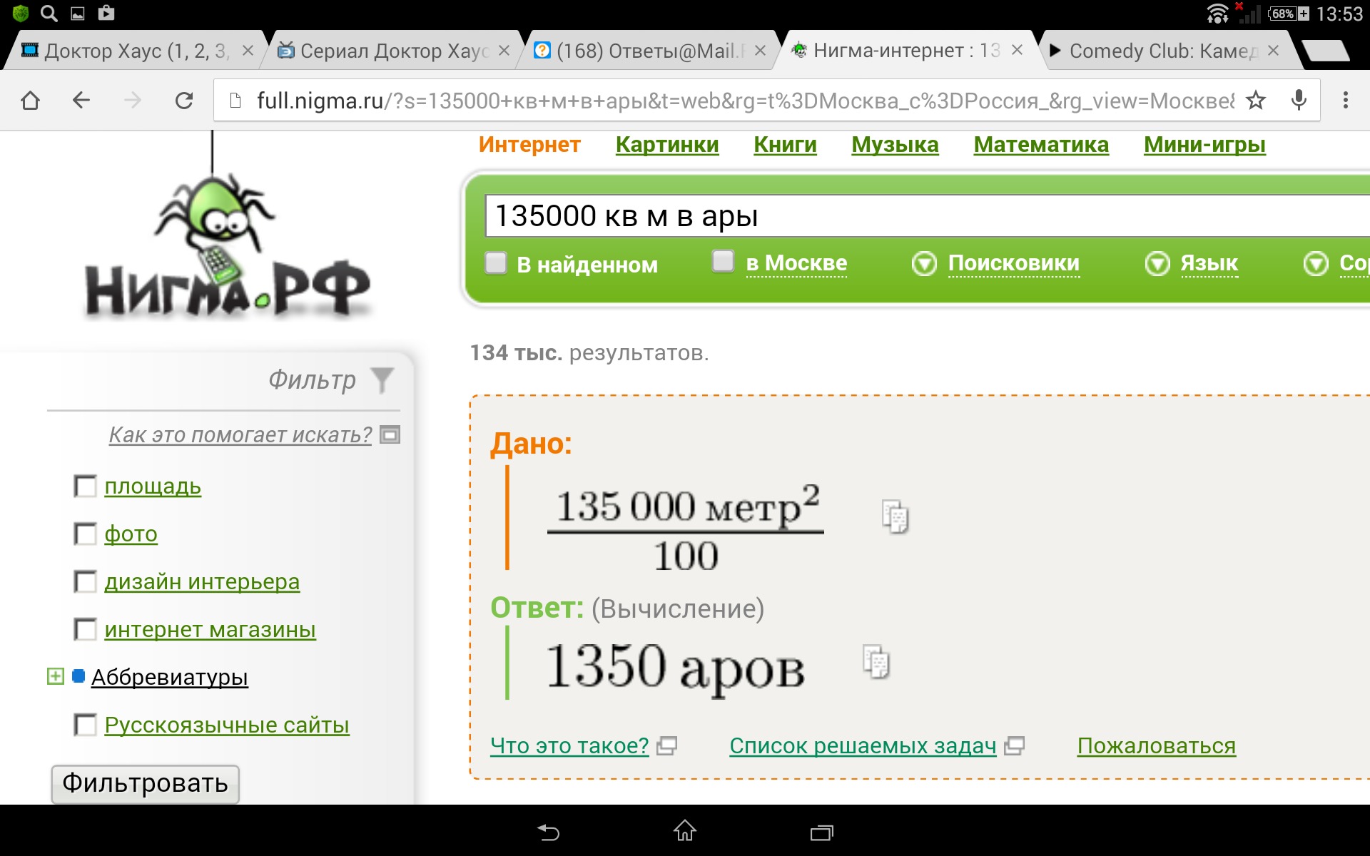The image size is (1370, 856).
Task: Tap the Фильтр funnel icon
Action: click(382, 379)
